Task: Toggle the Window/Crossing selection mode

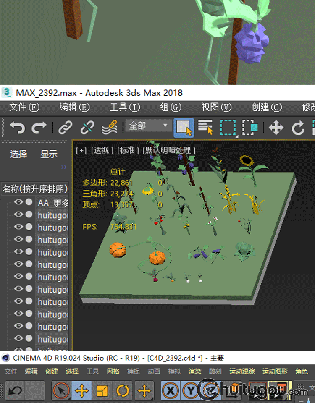Action: [250, 128]
